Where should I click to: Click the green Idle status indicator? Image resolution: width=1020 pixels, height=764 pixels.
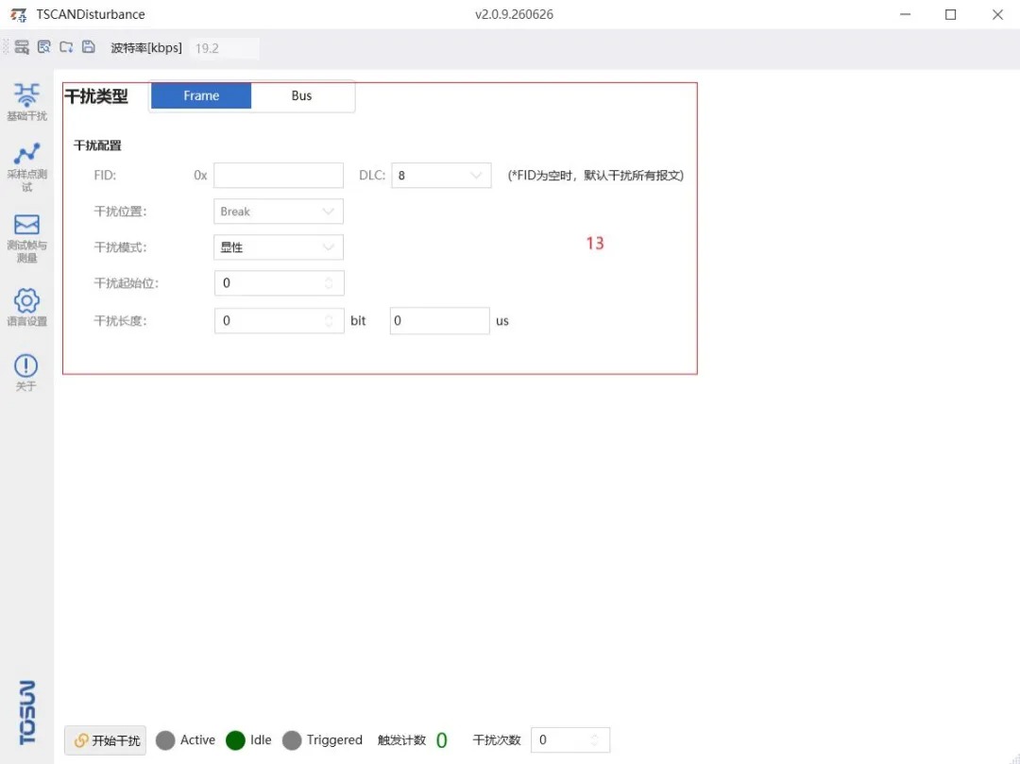(x=235, y=740)
